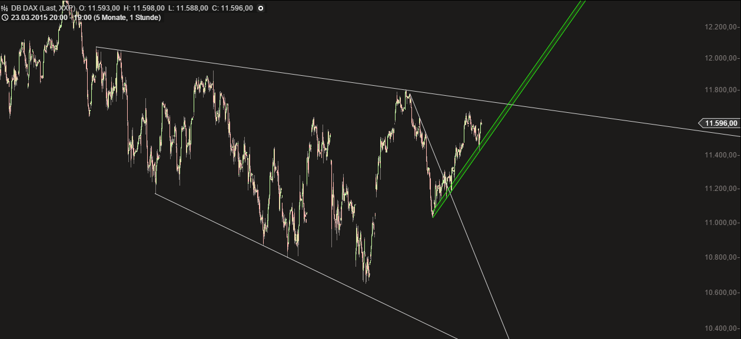Click the 12.200,00 price axis label
This screenshot has width=741, height=339.
(721, 27)
